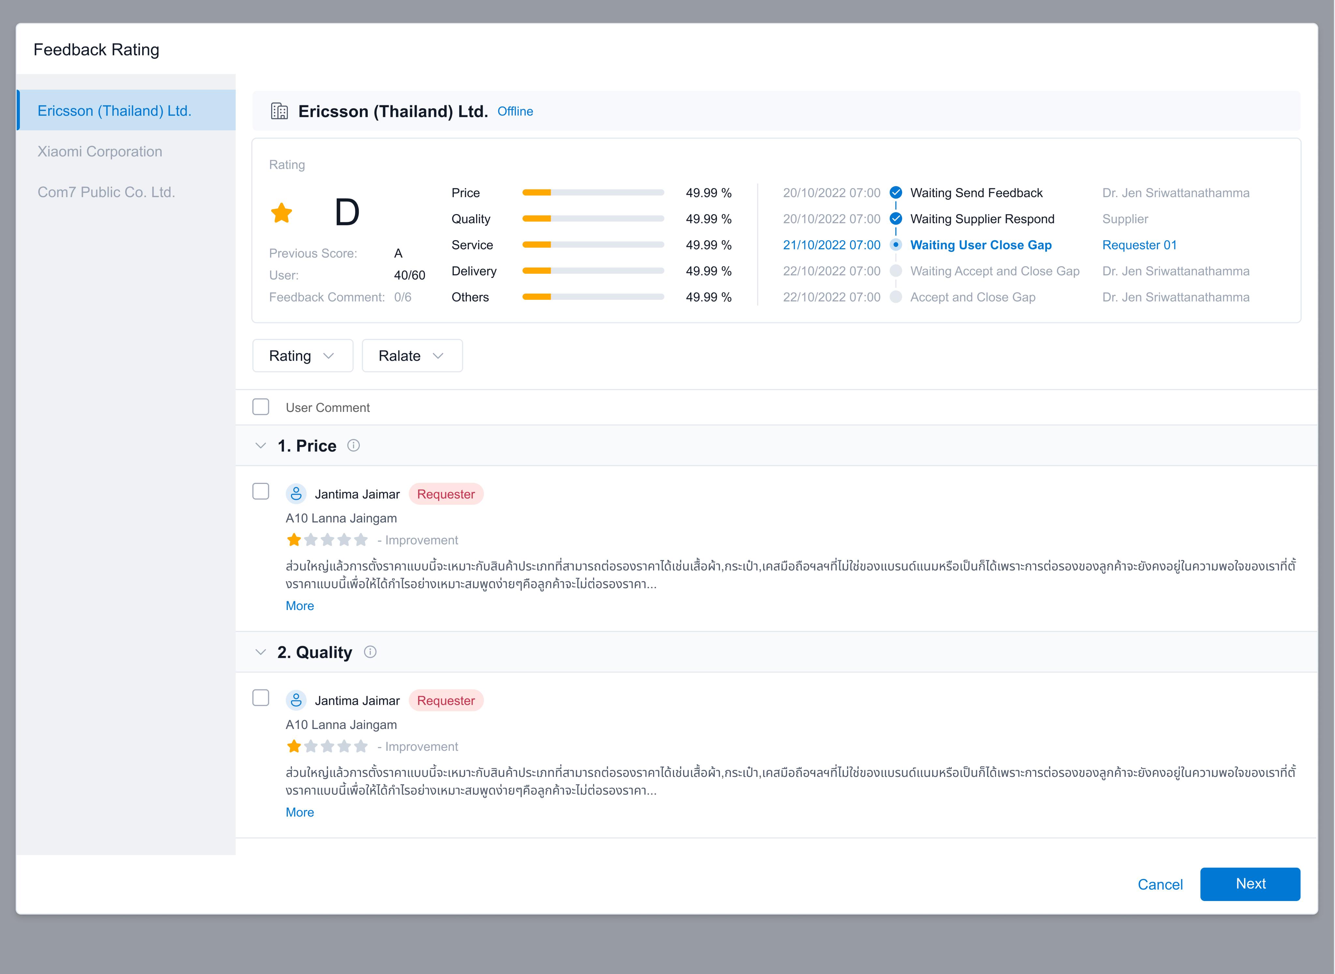This screenshot has height=974, width=1335.
Task: Click the Cancel button
Action: coord(1160,884)
